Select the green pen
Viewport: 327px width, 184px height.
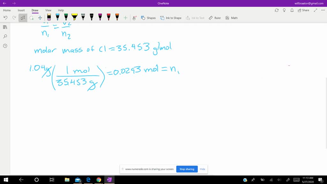point(66,17)
